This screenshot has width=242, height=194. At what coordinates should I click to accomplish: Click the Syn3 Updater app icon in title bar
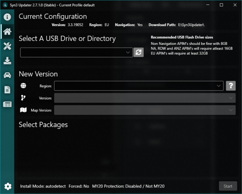(x=5, y=5)
